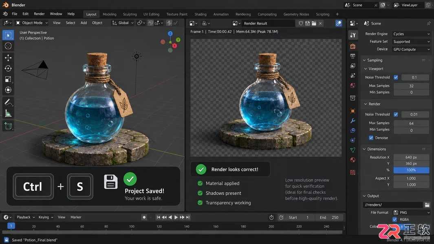Switch to the Geometry Nodes workspace tab
This screenshot has height=244, width=434.
point(296,14)
